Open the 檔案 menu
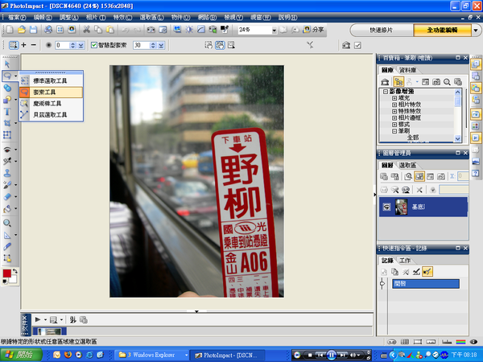Viewport: 483px width, 362px height. (17, 17)
